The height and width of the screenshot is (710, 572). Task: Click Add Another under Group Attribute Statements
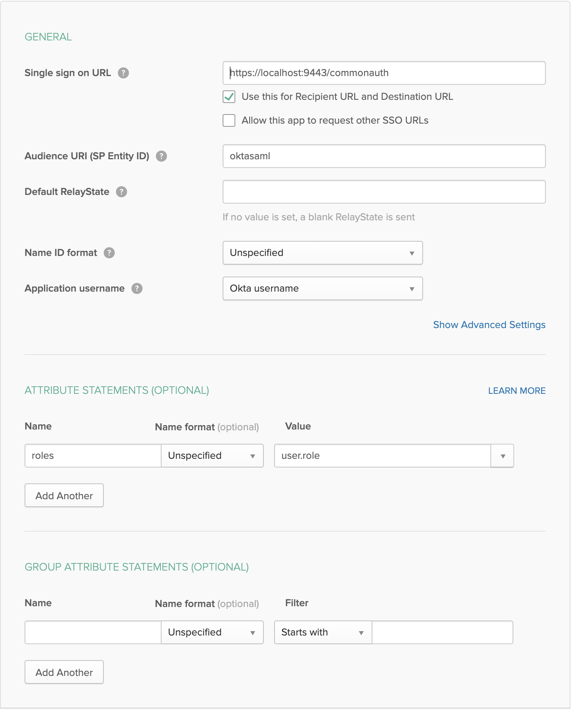coord(64,672)
